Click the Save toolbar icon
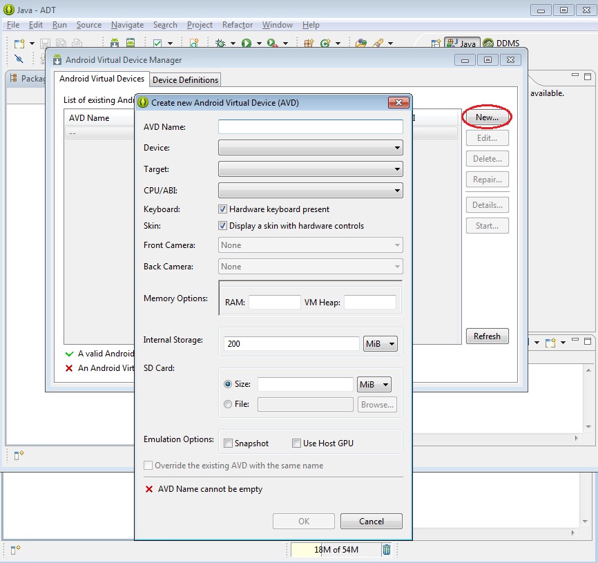Viewport: 598px width, 563px height. click(x=45, y=43)
